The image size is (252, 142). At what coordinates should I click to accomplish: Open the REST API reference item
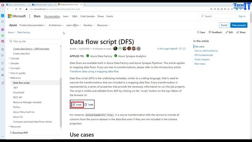pyautogui.click(x=17, y=97)
